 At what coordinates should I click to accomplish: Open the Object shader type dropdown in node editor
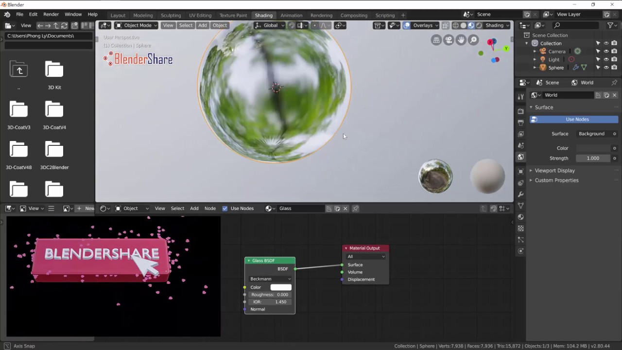point(132,209)
